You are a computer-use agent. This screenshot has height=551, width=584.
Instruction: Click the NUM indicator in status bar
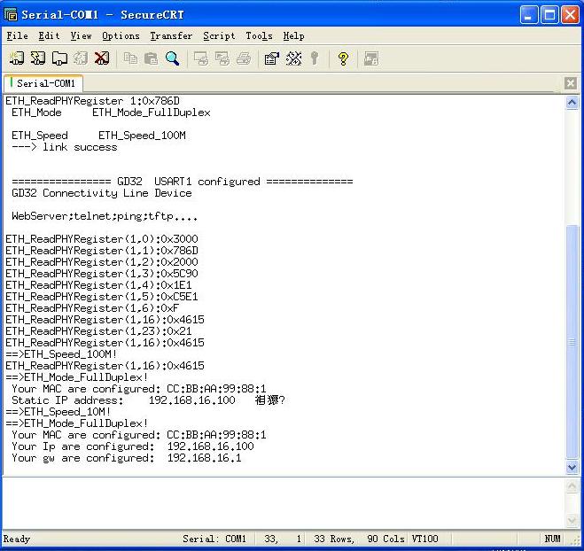click(x=552, y=539)
